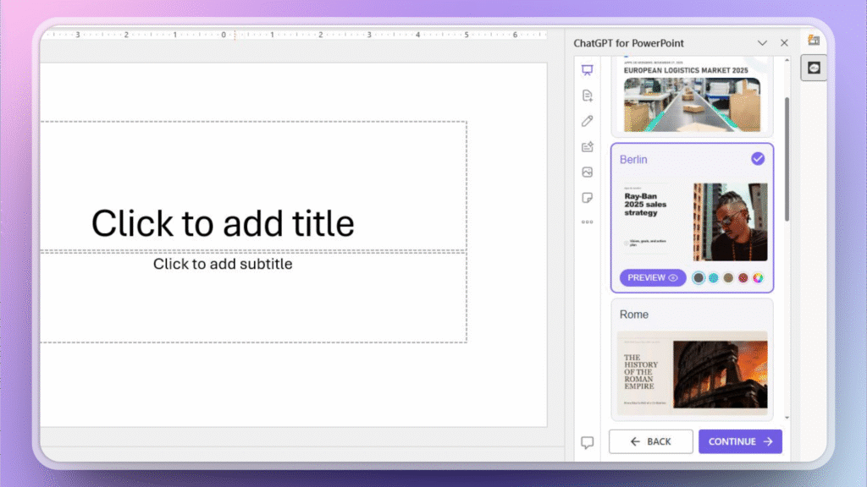
Task: Deselect the Berlin template checkmark
Action: click(759, 158)
